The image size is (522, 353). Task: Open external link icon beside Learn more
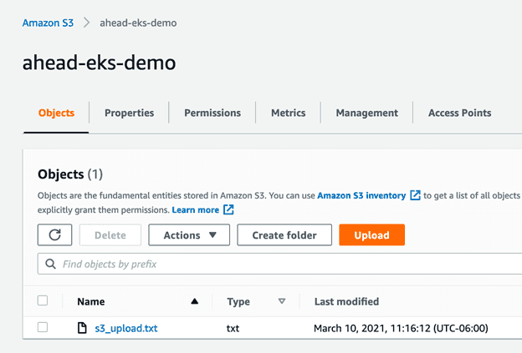pos(228,209)
